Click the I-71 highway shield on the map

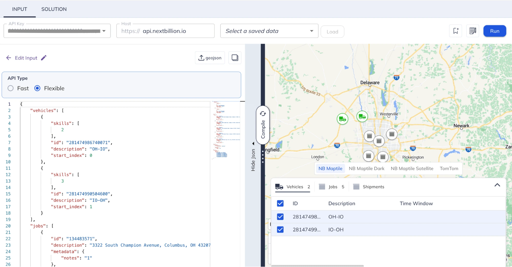(x=396, y=77)
